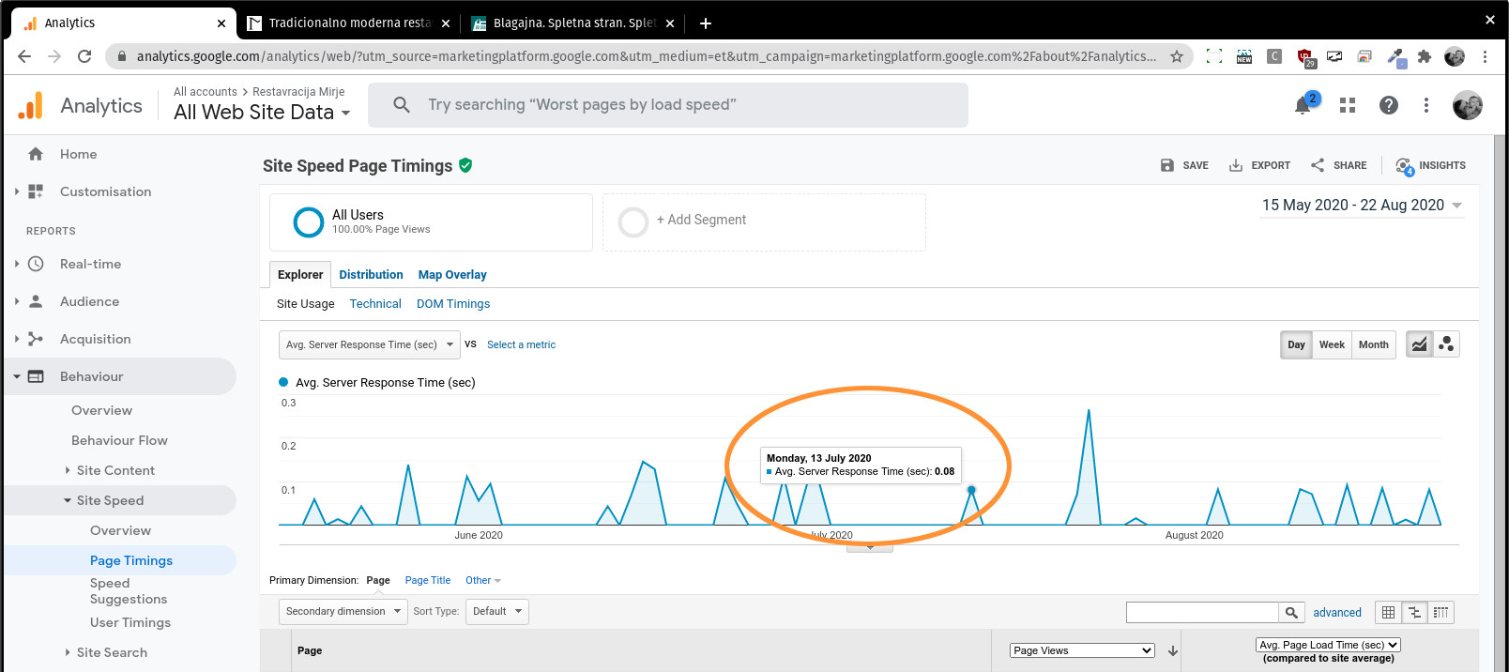Open the Google apps grid icon
Viewport: 1509px width, 672px height.
tap(1348, 105)
